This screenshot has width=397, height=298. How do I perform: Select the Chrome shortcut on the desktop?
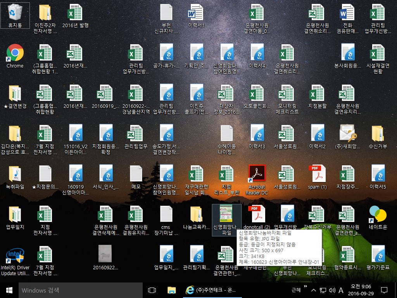(x=15, y=56)
